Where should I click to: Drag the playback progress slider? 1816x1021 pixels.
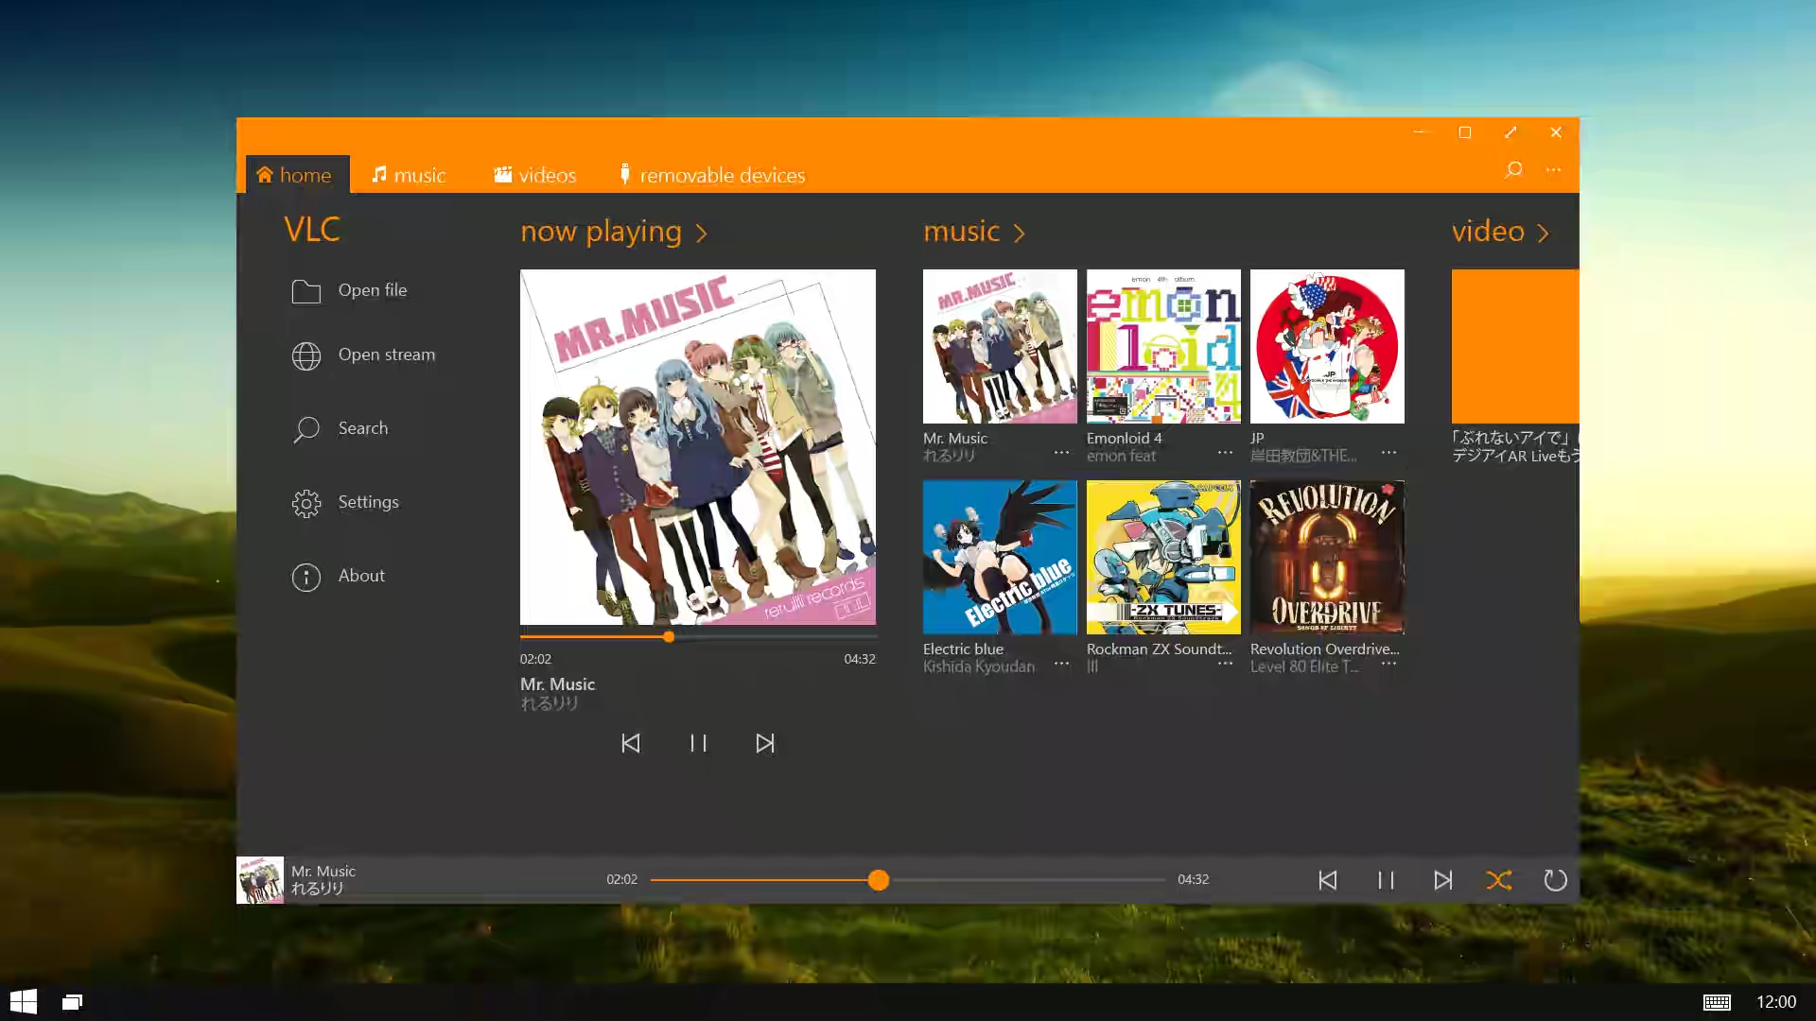click(x=880, y=879)
